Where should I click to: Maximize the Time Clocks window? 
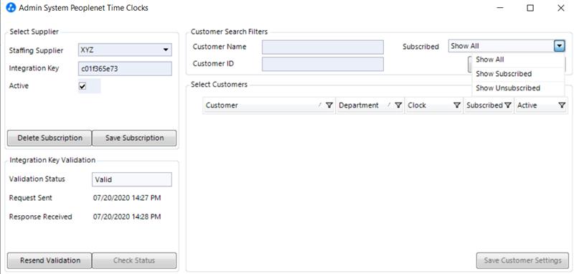(530, 8)
